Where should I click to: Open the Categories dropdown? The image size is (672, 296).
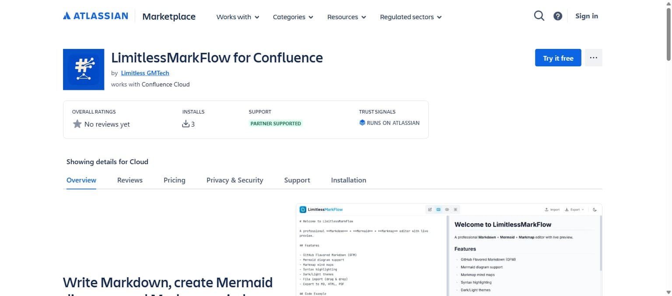point(292,17)
